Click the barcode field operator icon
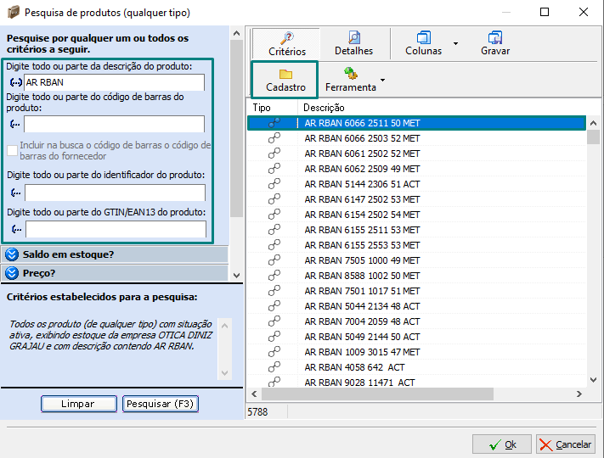This screenshot has height=458, width=604. pyautogui.click(x=15, y=124)
